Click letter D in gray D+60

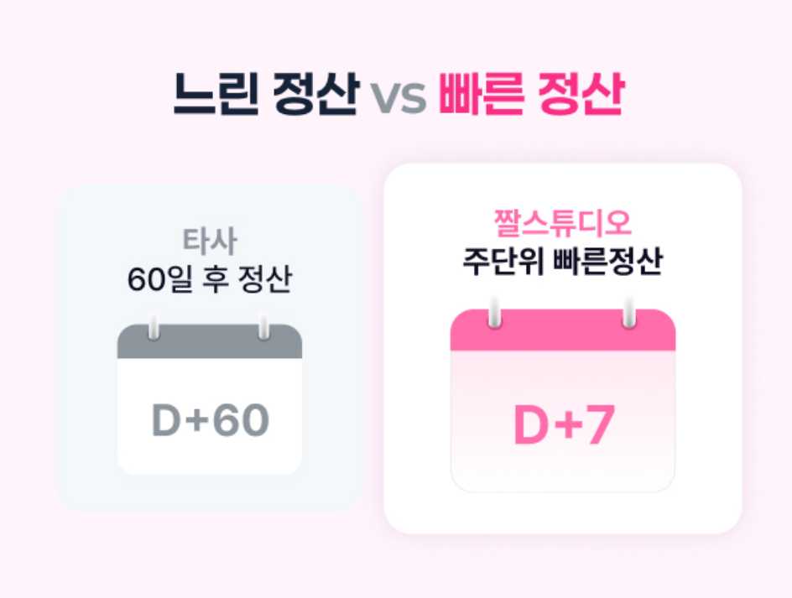click(x=166, y=420)
